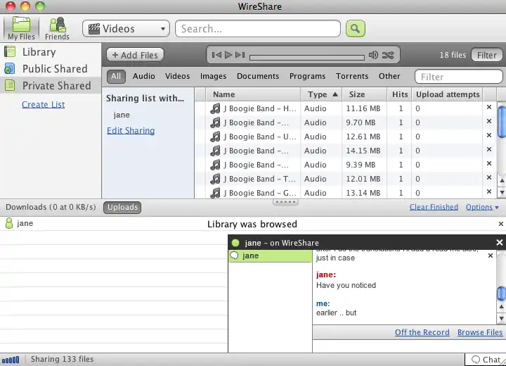Switch to the Programs category tab
Image resolution: width=506 pixels, height=366 pixels.
[307, 76]
